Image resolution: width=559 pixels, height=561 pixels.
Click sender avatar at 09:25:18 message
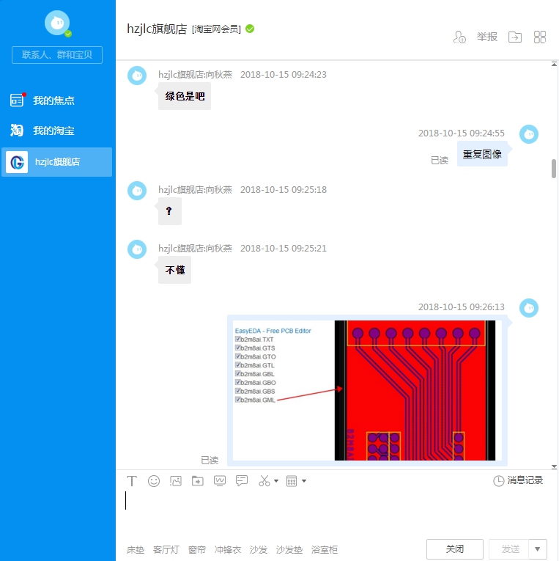(x=137, y=191)
